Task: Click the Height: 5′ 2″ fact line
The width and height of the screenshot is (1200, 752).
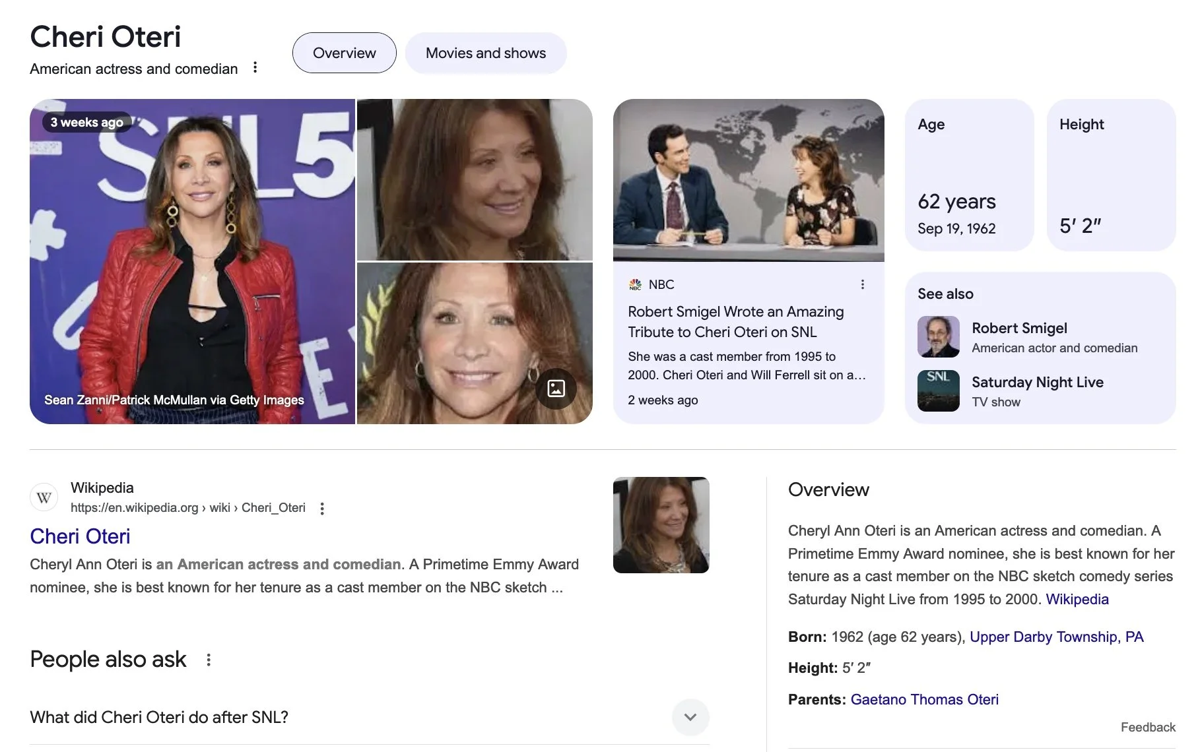Action: (x=830, y=668)
